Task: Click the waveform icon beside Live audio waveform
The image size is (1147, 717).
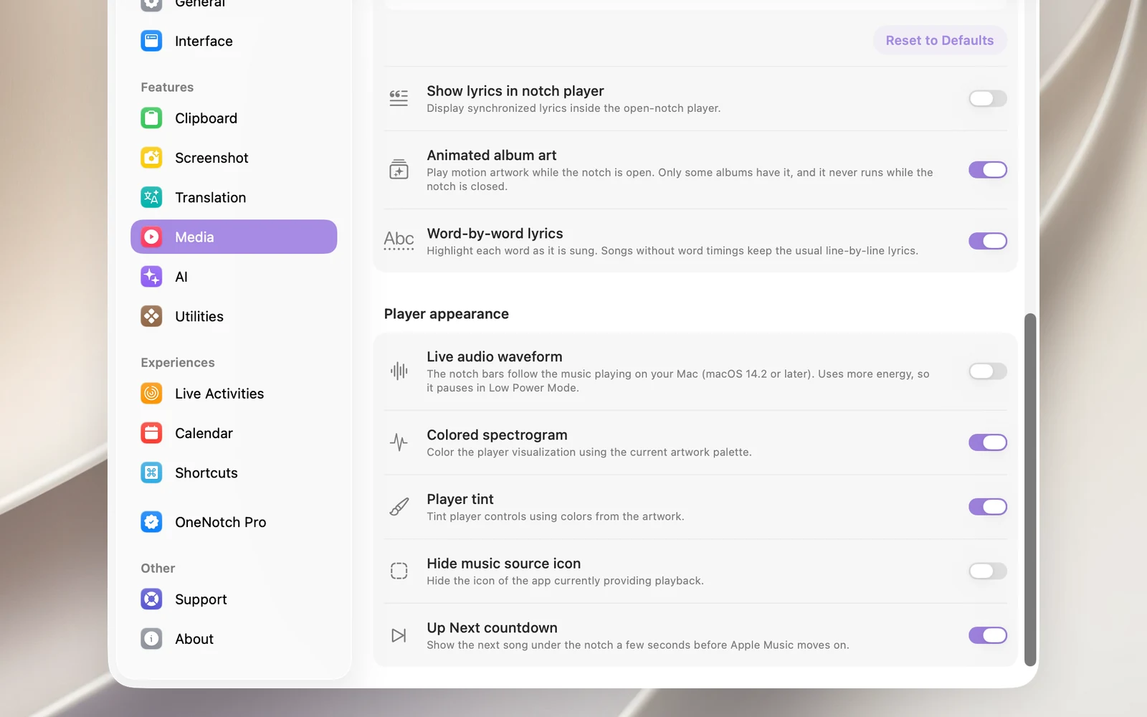Action: click(399, 371)
